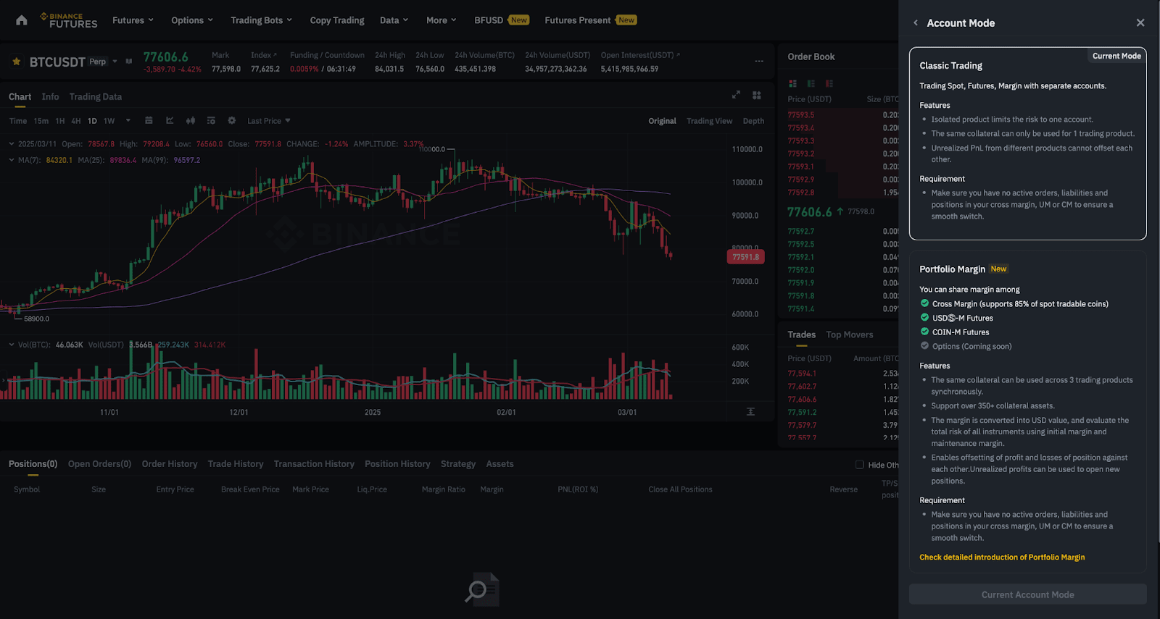Viewport: 1160px width, 619px height.
Task: Click the no-records magnifier icon in Positions
Action: pos(482,589)
